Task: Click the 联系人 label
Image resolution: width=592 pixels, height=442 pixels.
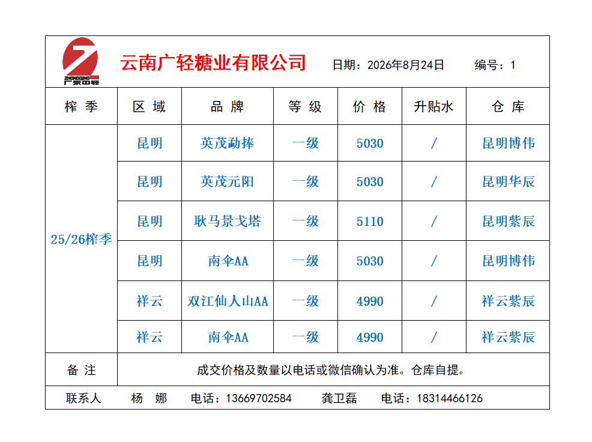Action: 83,398
